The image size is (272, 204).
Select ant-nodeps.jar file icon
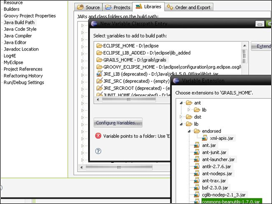coord(197,173)
